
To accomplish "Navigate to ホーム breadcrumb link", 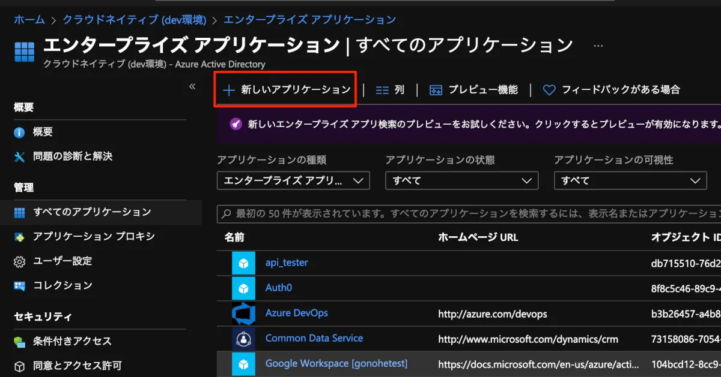I will coord(29,20).
